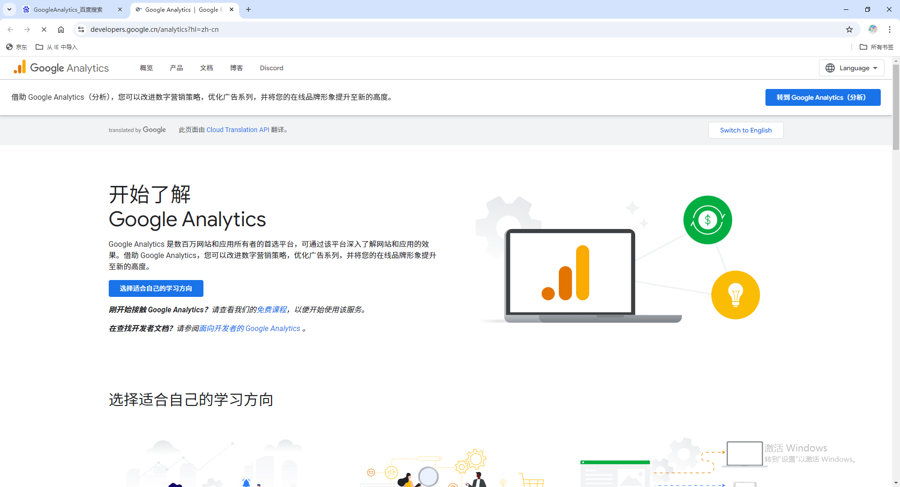Open Chrome three-dot menu
900x487 pixels.
tap(890, 30)
